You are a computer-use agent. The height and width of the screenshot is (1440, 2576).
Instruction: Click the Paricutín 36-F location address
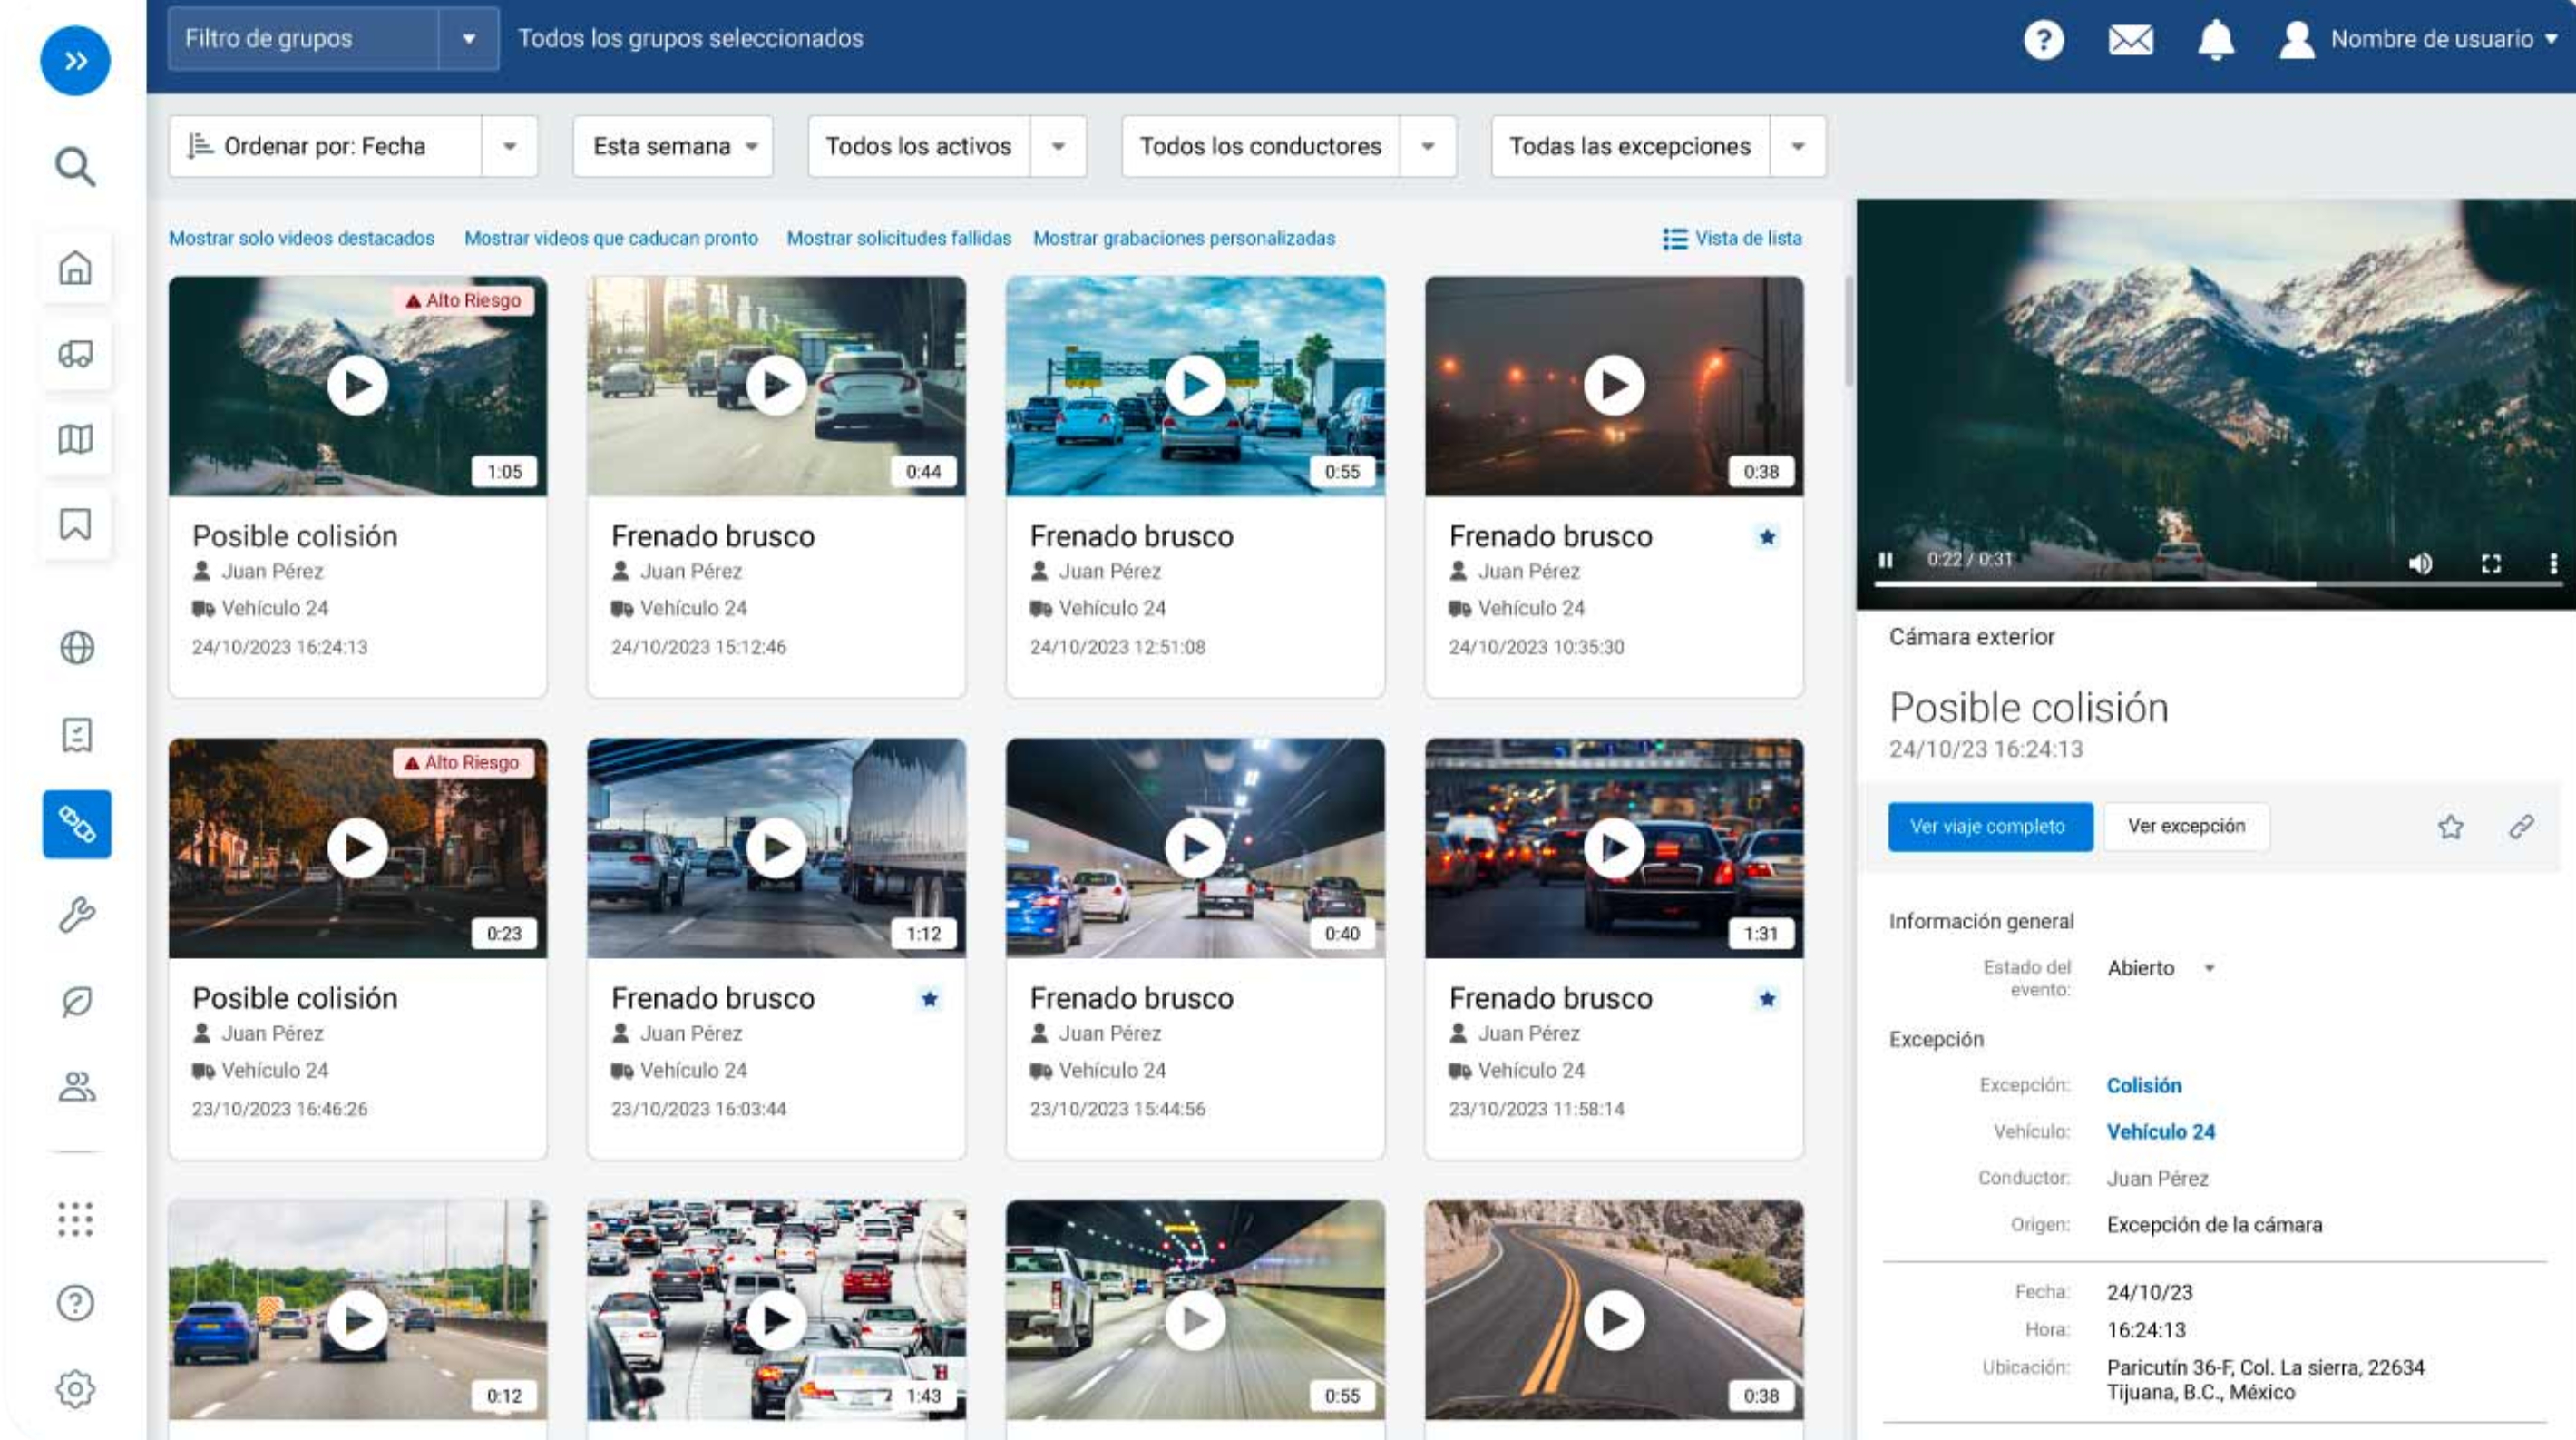2265,1380
